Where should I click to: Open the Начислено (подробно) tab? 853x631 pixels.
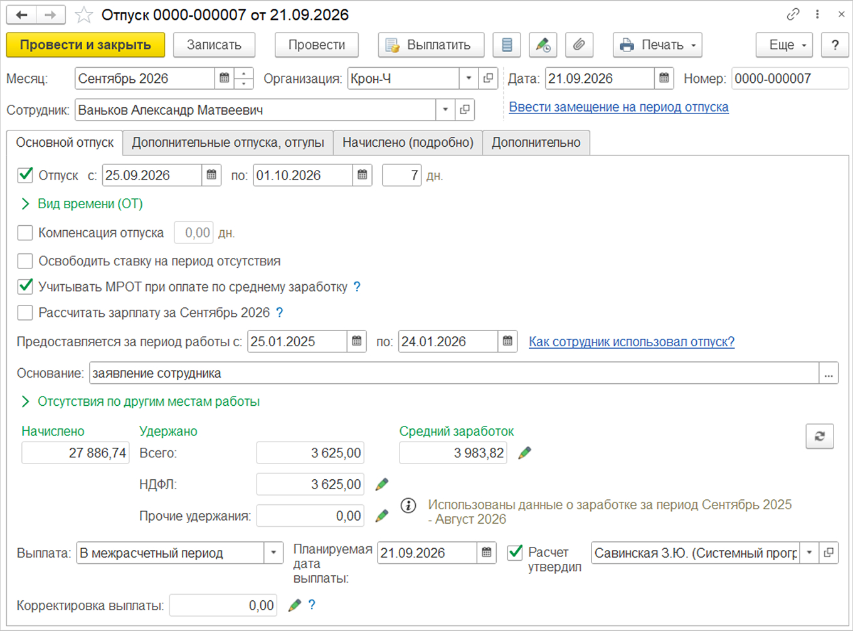click(x=408, y=142)
